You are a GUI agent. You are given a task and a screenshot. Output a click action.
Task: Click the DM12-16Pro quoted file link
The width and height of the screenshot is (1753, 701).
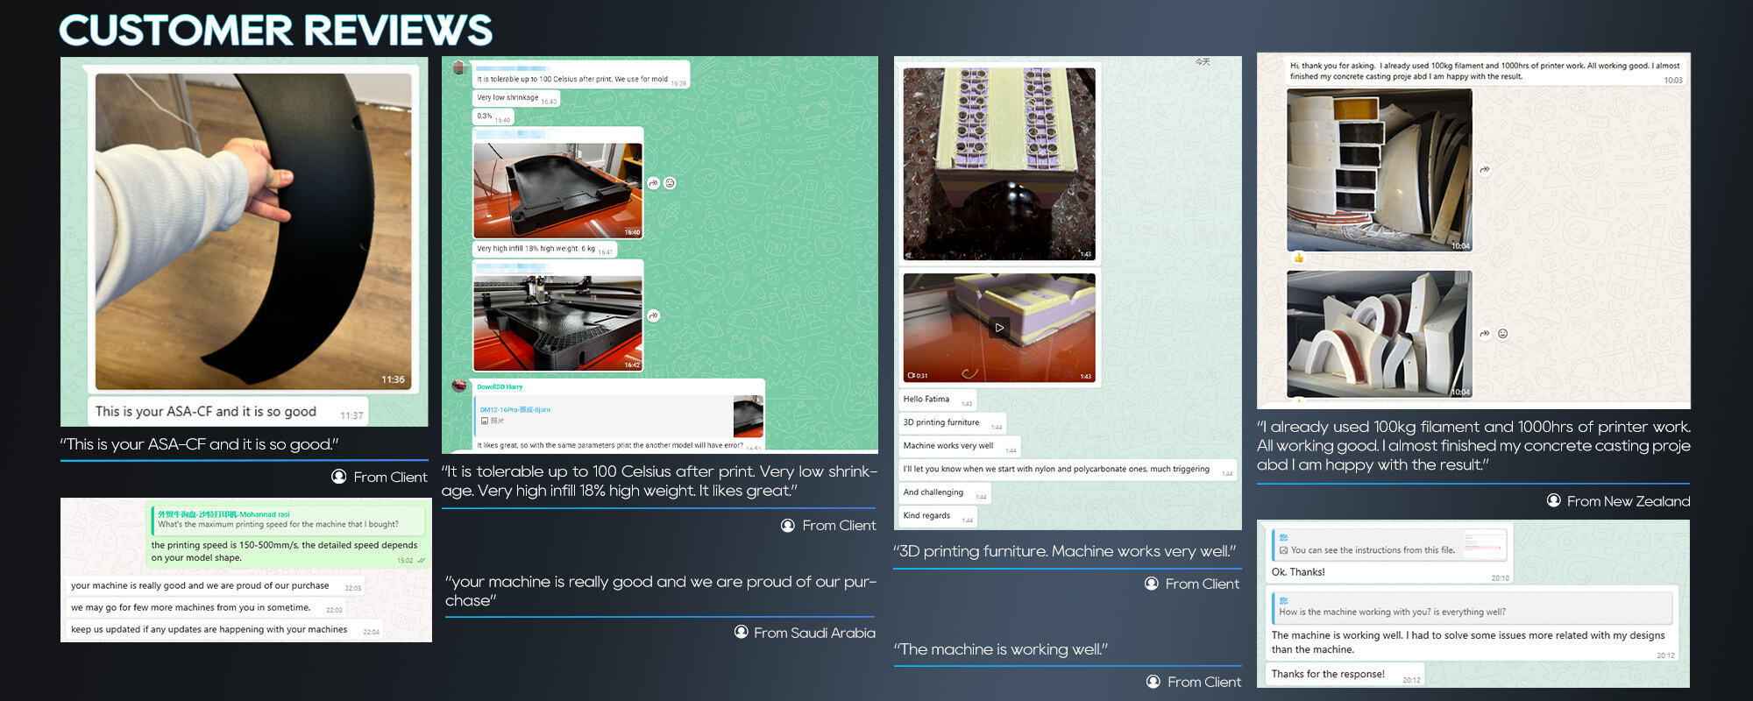point(515,409)
